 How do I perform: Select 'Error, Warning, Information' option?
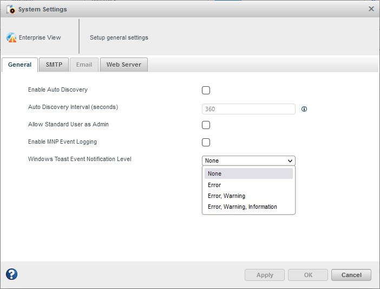pyautogui.click(x=248, y=207)
